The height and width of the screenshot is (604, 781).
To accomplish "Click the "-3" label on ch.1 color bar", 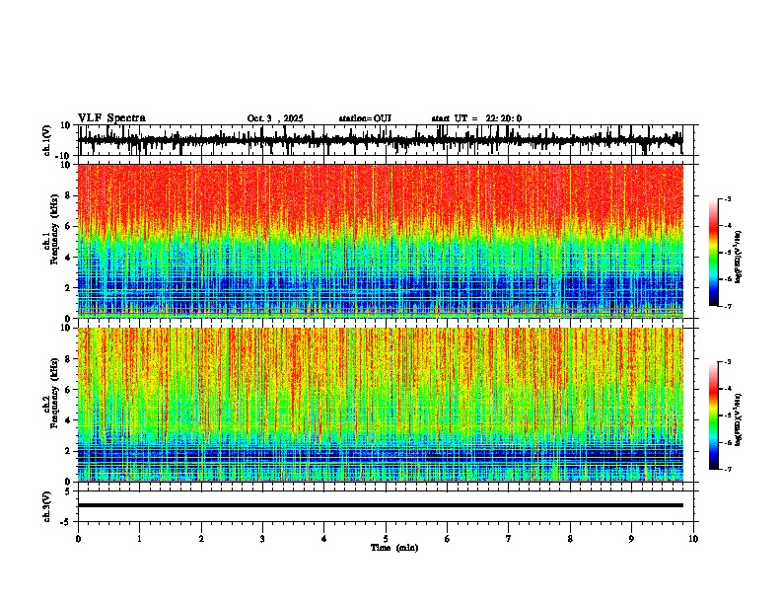I will 727,198.
